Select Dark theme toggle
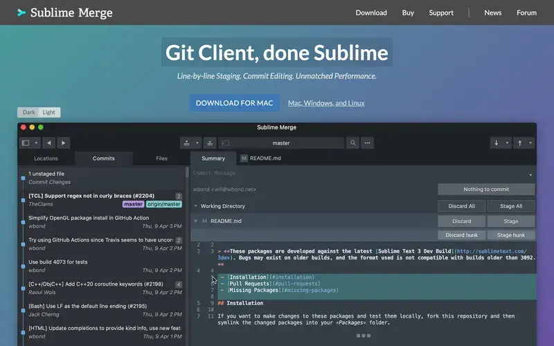This screenshot has height=346, width=554. click(x=28, y=112)
